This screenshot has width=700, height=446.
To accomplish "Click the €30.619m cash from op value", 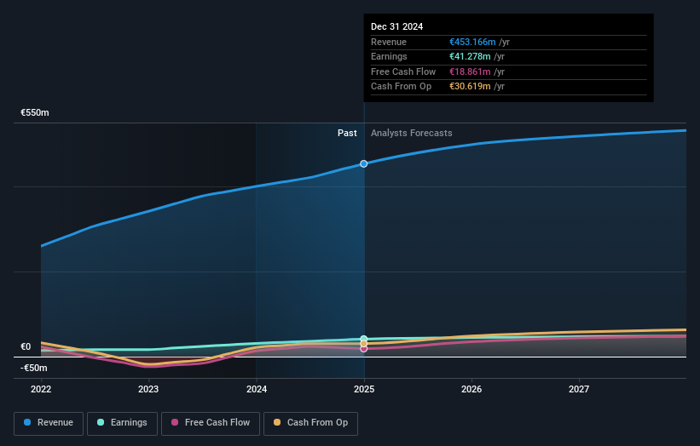I will 470,87.
